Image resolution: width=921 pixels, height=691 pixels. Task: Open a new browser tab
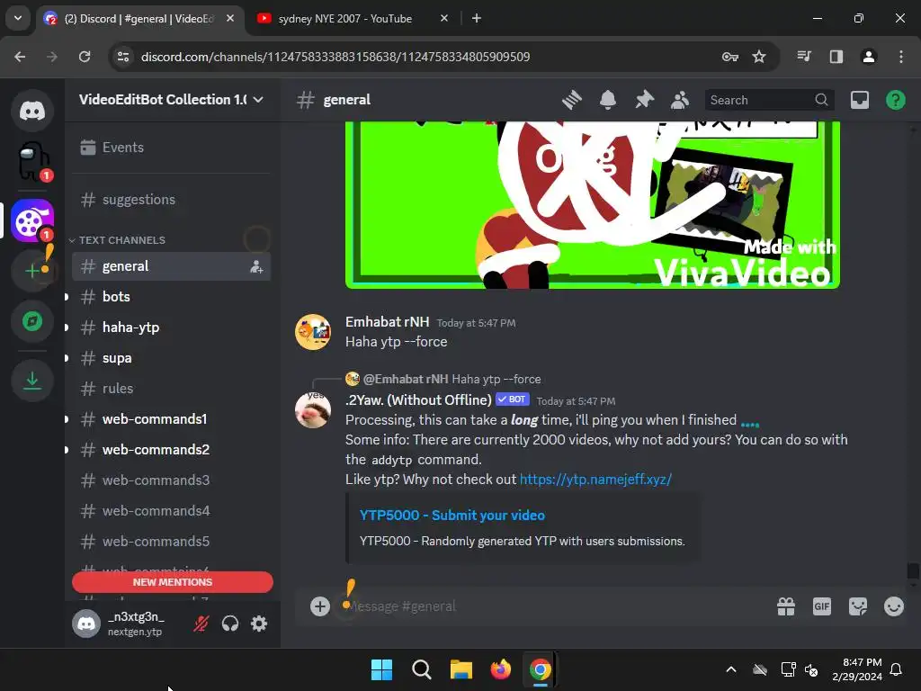tap(477, 18)
